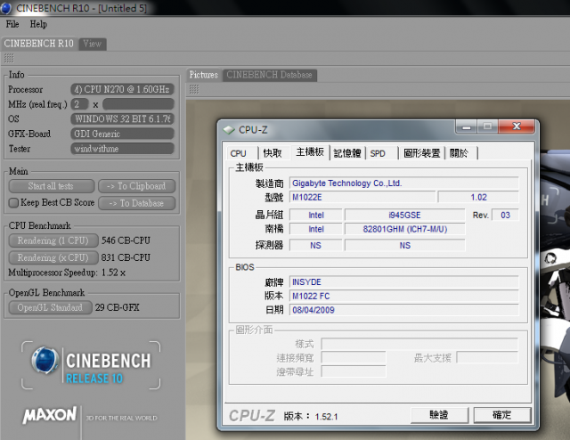Screen dimensions: 570x440
Task: Click the MAXON logo
Action: pos(50,415)
